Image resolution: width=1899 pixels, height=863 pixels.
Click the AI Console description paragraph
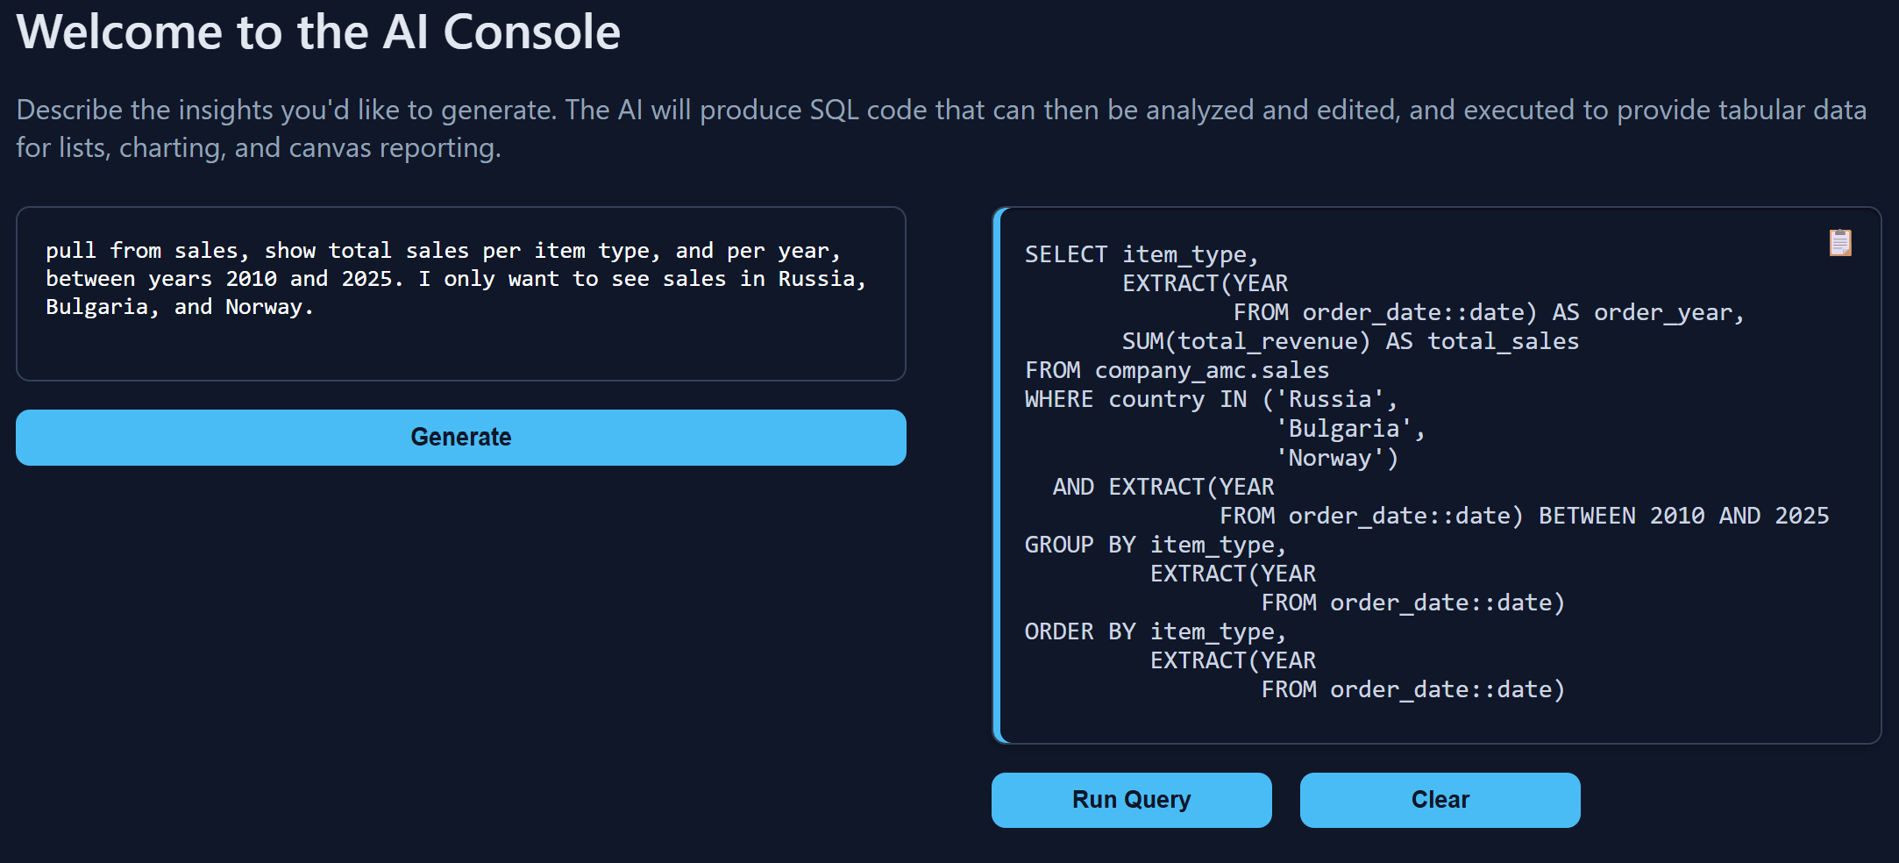pyautogui.click(x=938, y=128)
